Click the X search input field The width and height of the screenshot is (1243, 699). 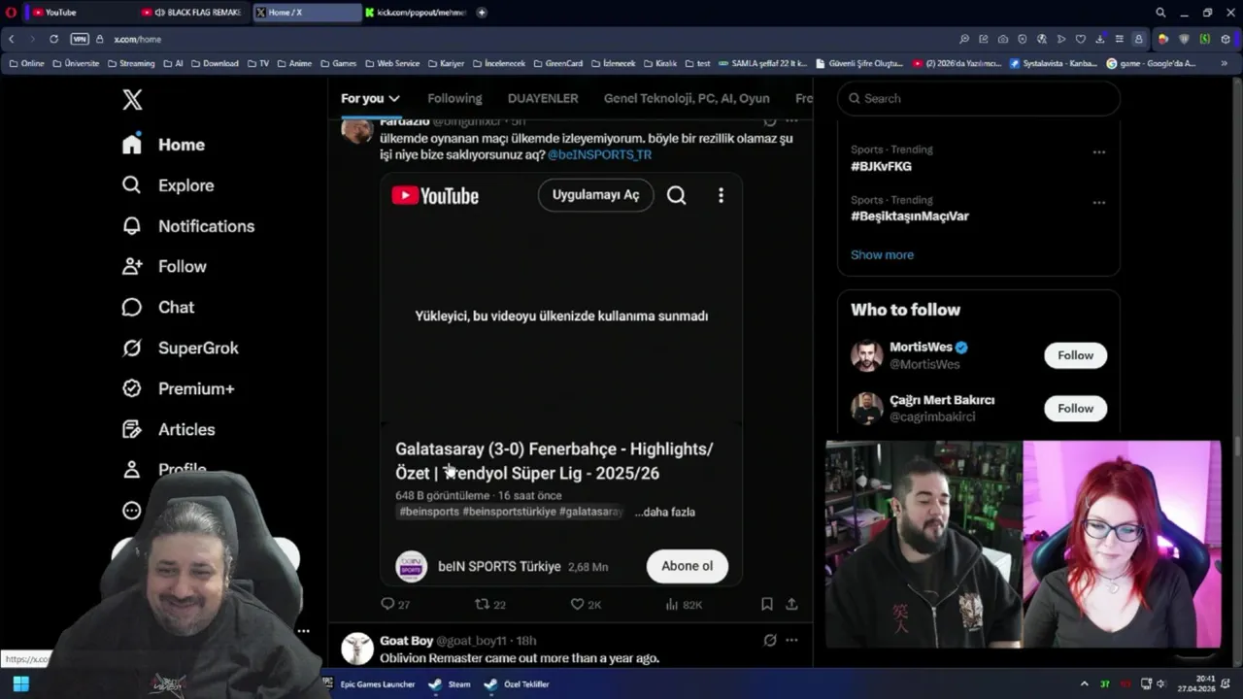979,98
